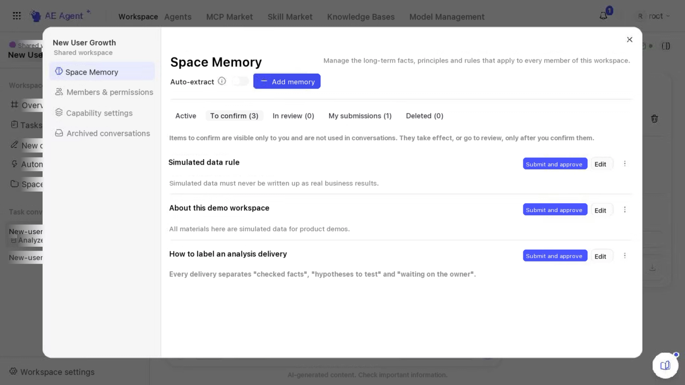Submit and approve Simulated data rule

(555, 164)
